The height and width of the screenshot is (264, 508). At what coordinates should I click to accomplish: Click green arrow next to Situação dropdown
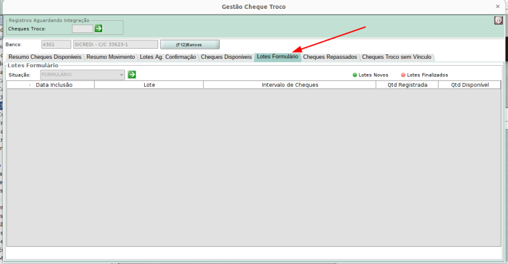tap(132, 75)
